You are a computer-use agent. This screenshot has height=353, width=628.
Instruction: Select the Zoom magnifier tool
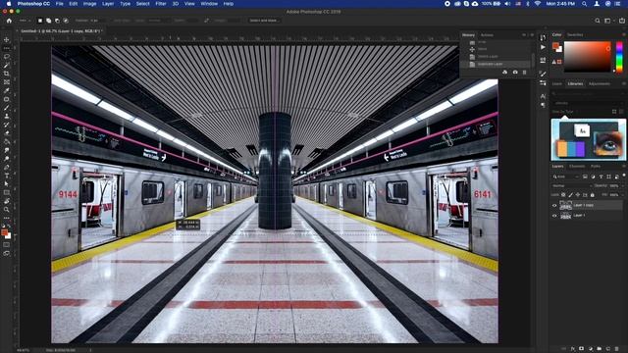pyautogui.click(x=7, y=209)
